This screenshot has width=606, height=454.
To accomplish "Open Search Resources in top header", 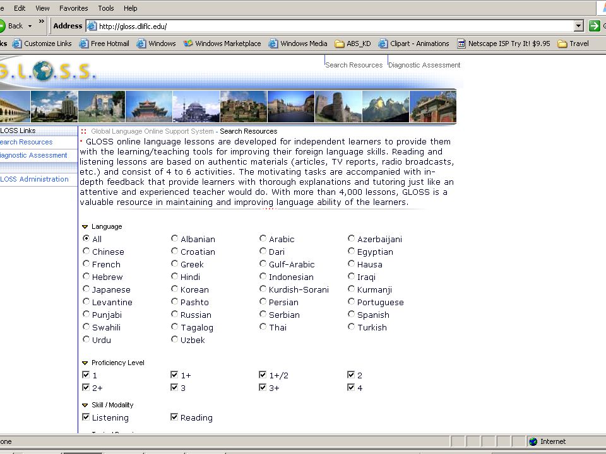I will [354, 65].
